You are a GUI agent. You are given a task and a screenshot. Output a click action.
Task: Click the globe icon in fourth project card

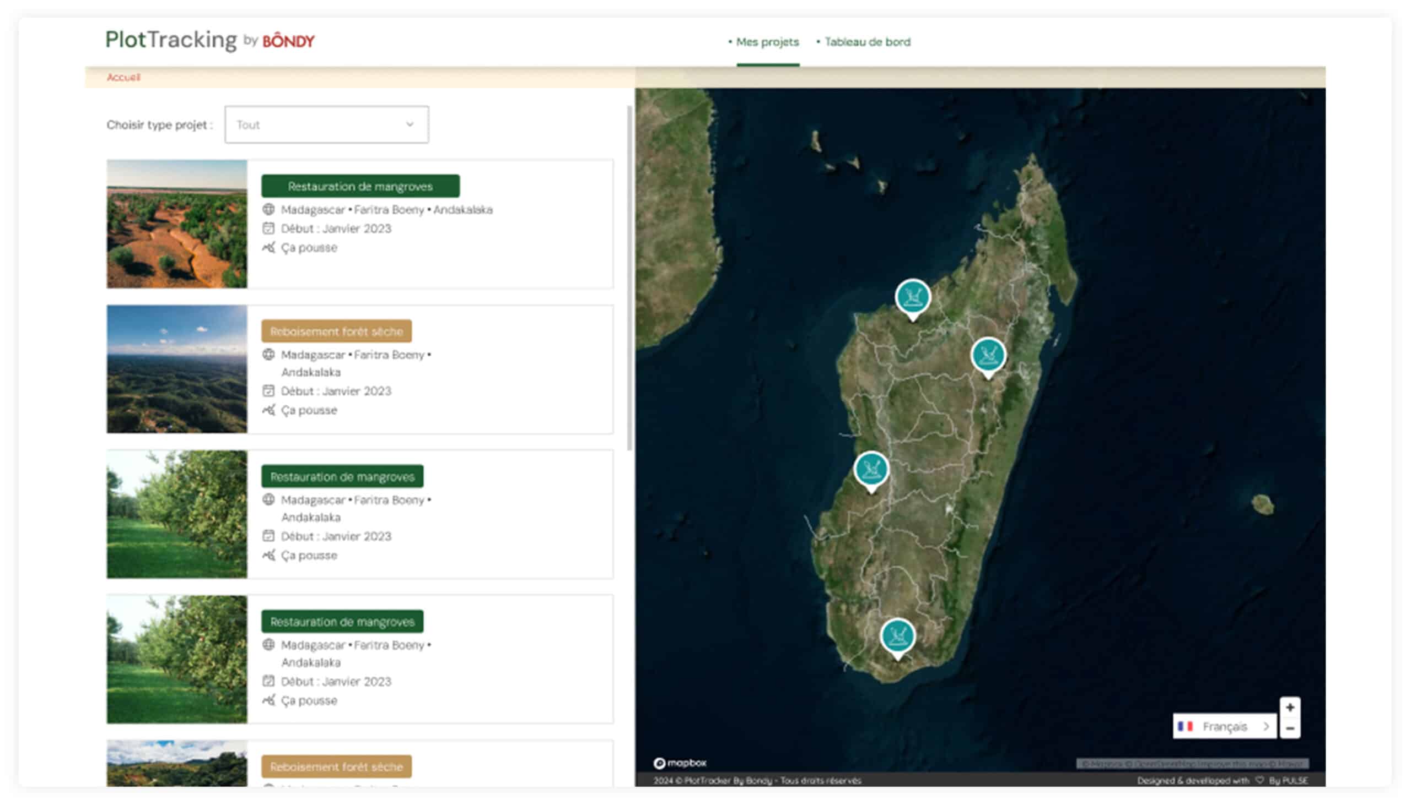(x=268, y=645)
